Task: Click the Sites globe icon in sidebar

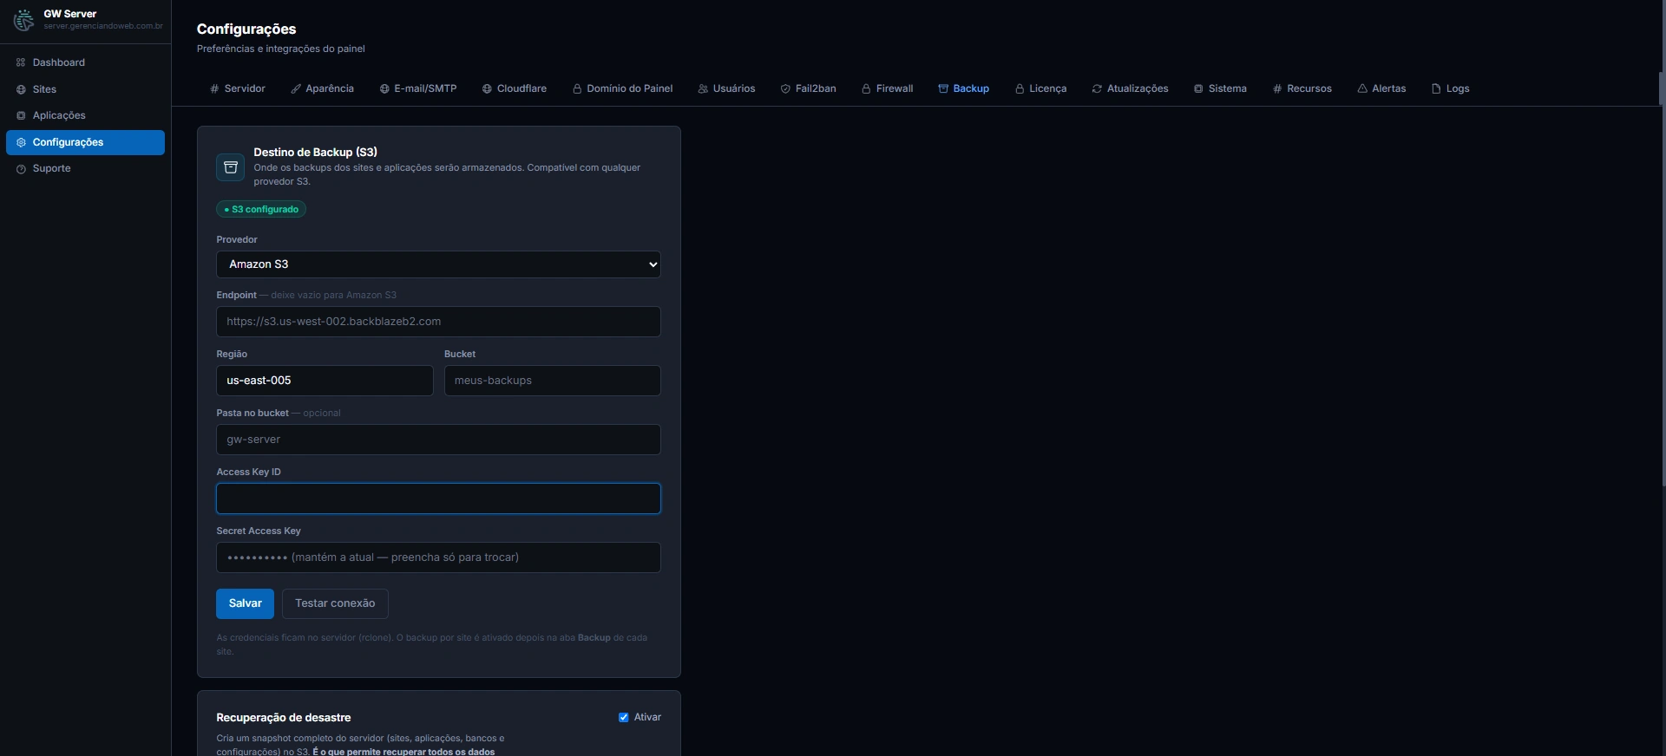Action: (21, 89)
